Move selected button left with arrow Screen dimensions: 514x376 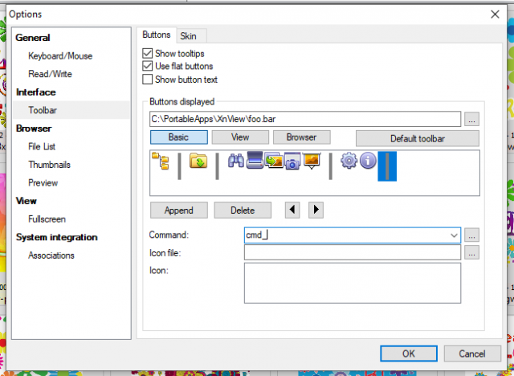click(x=292, y=210)
